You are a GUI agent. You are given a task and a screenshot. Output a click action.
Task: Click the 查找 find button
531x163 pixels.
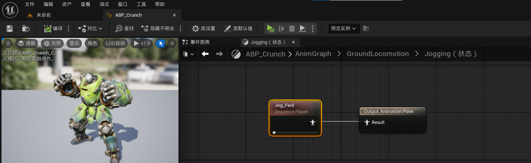(x=125, y=29)
